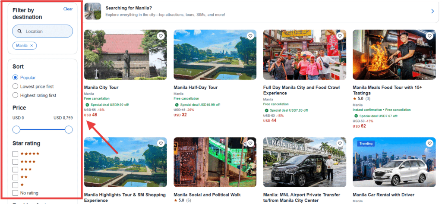Image resolution: width=442 pixels, height=204 pixels.
Task: Click the 'USD 52' price text
Action: click(360, 126)
